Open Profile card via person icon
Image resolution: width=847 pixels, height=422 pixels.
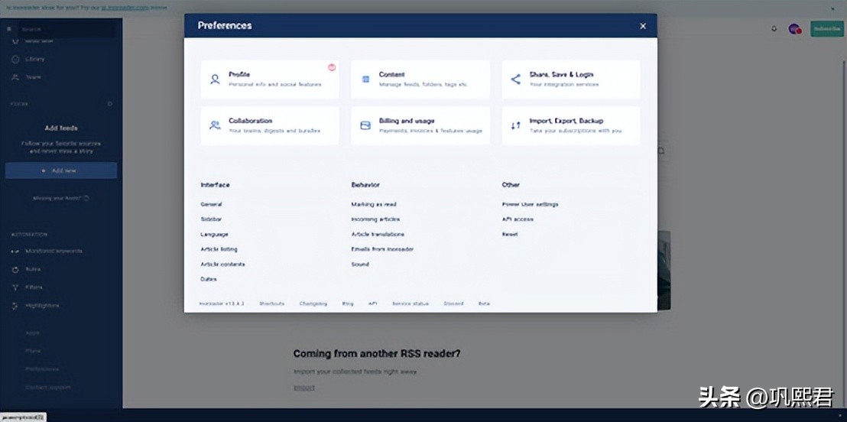215,80
